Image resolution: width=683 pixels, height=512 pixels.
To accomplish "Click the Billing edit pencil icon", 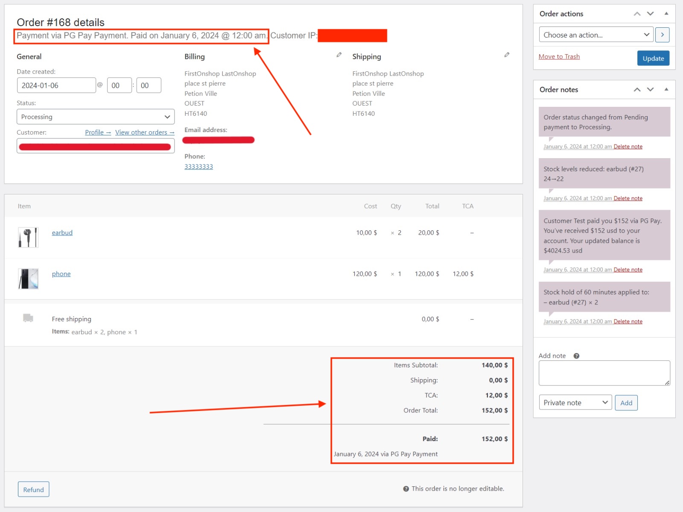I will (x=339, y=55).
